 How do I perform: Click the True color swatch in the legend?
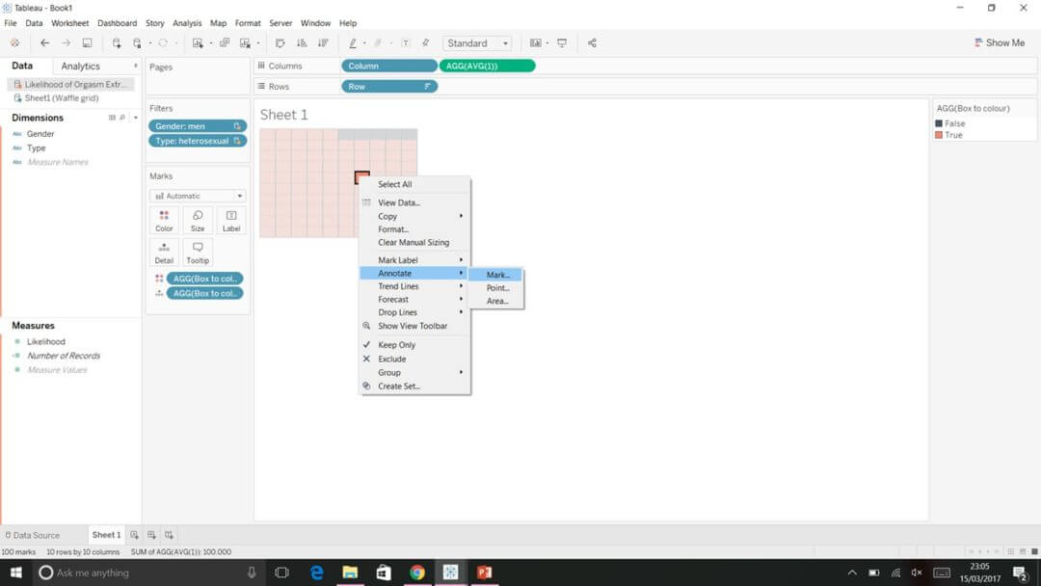point(937,137)
